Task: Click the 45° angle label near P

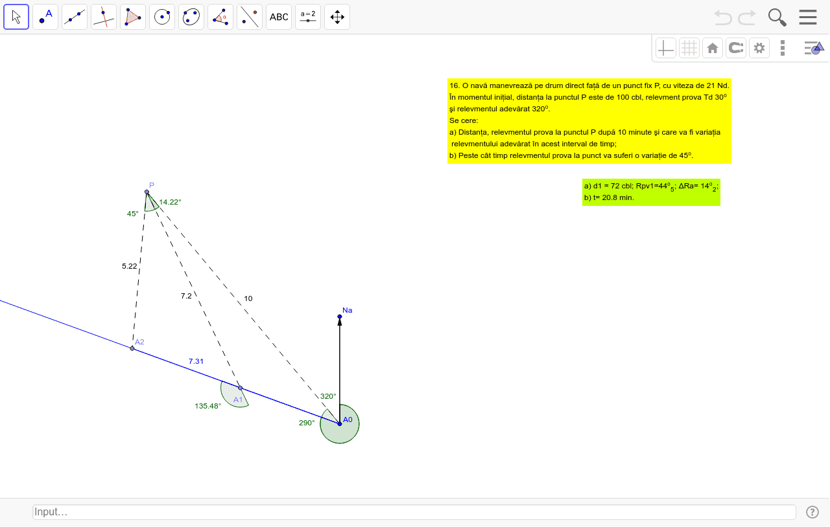Action: point(133,214)
